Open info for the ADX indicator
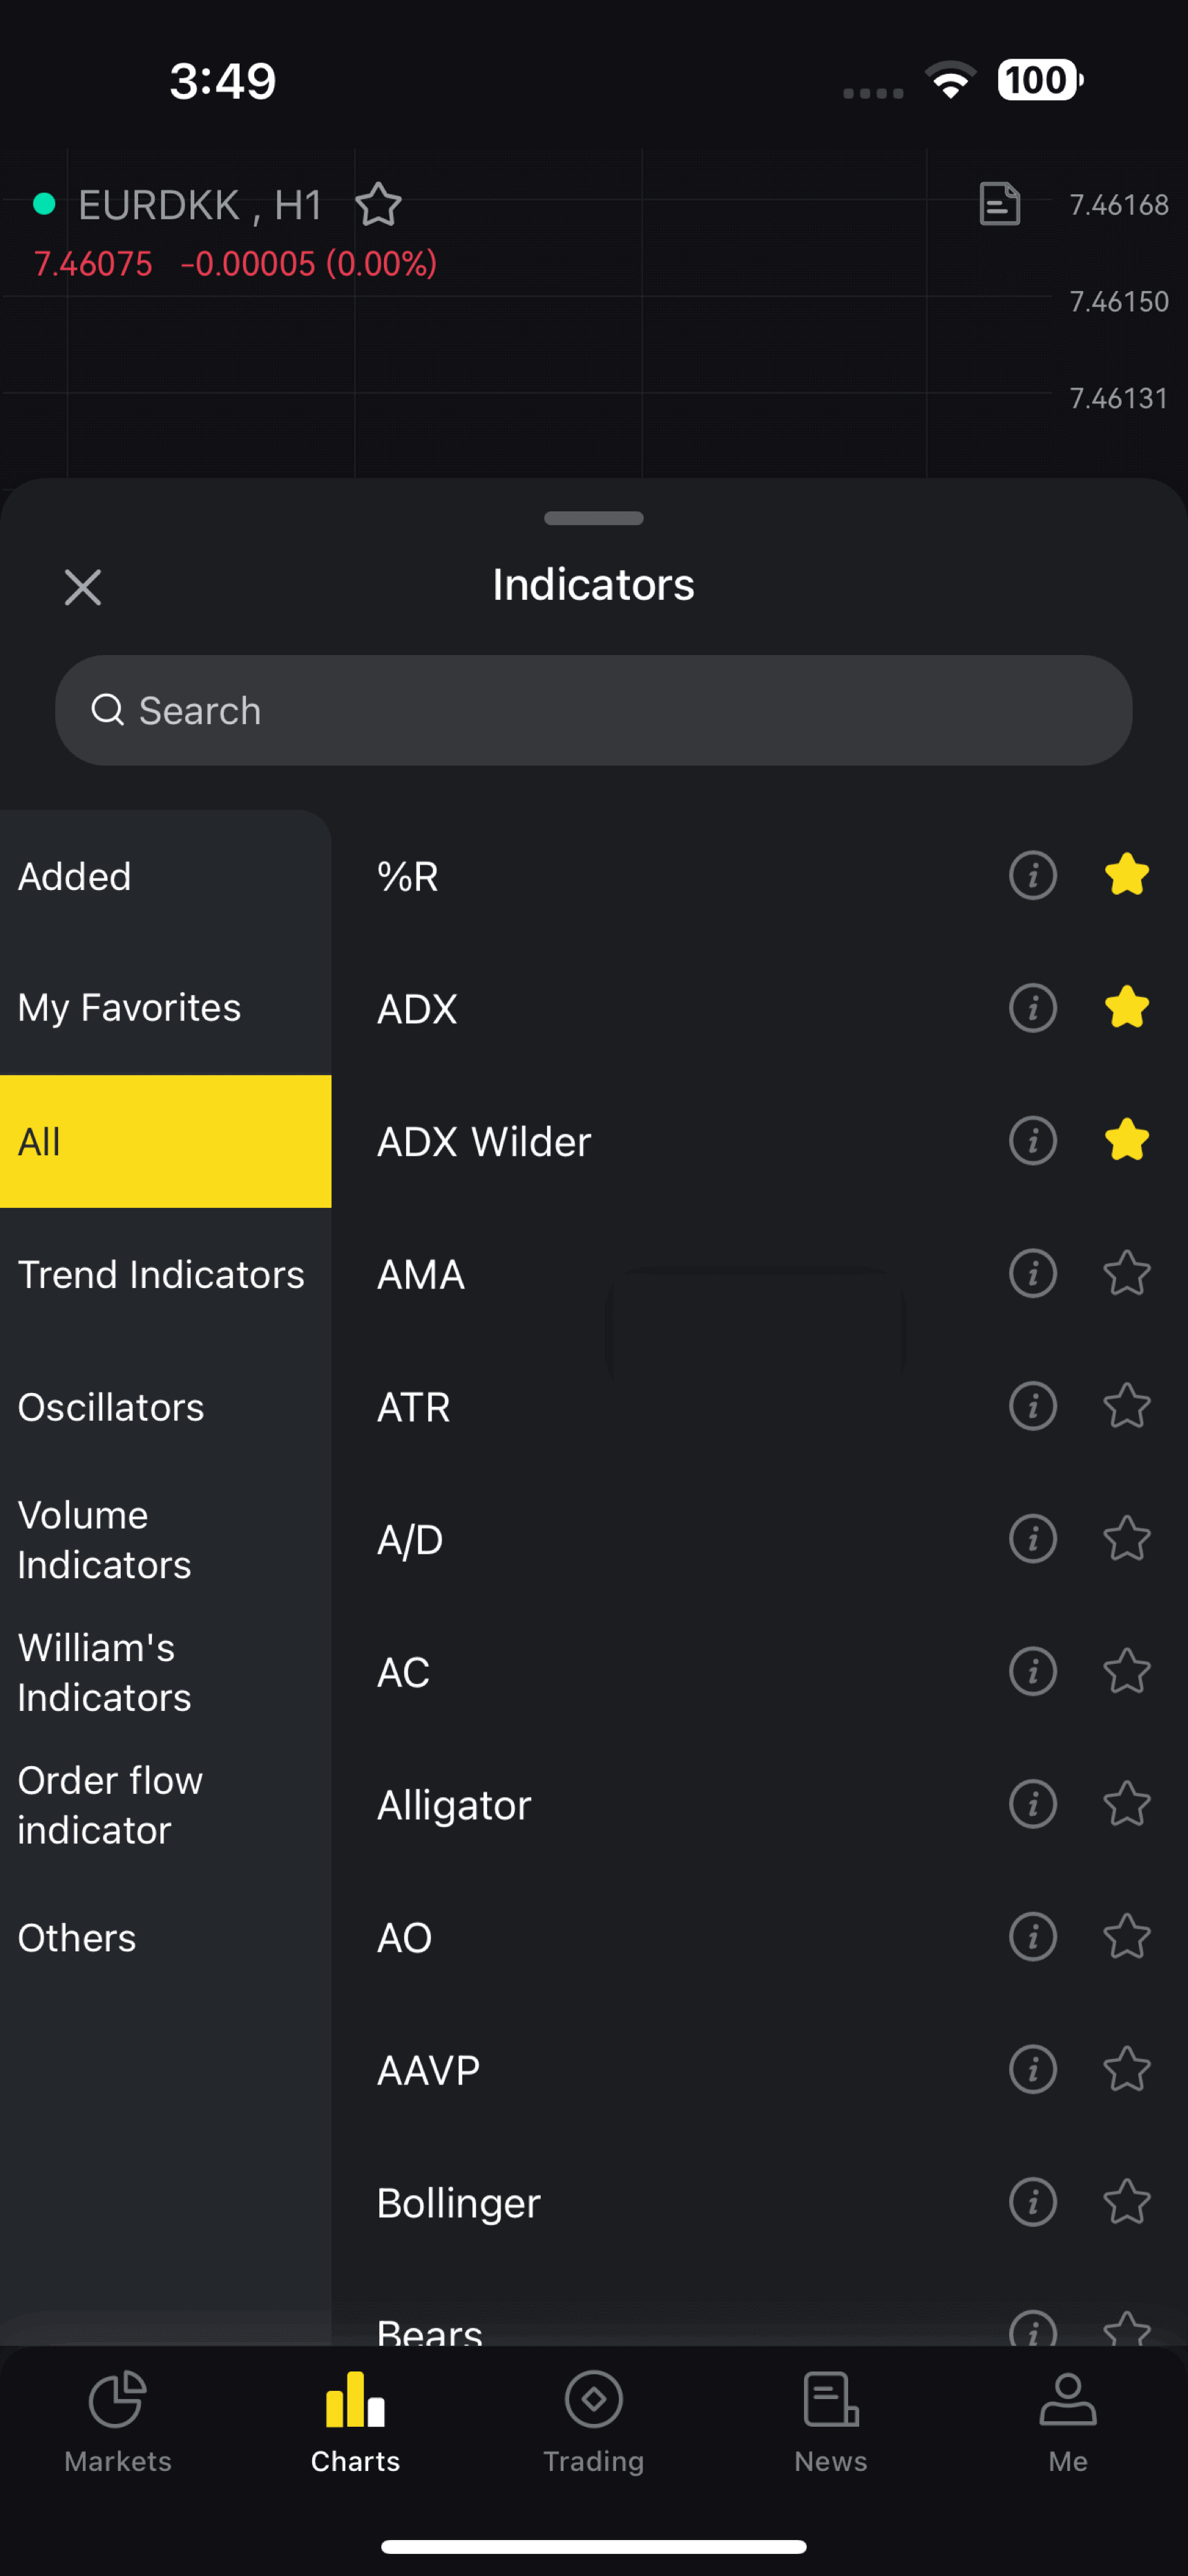1188x2576 pixels. point(1032,1007)
